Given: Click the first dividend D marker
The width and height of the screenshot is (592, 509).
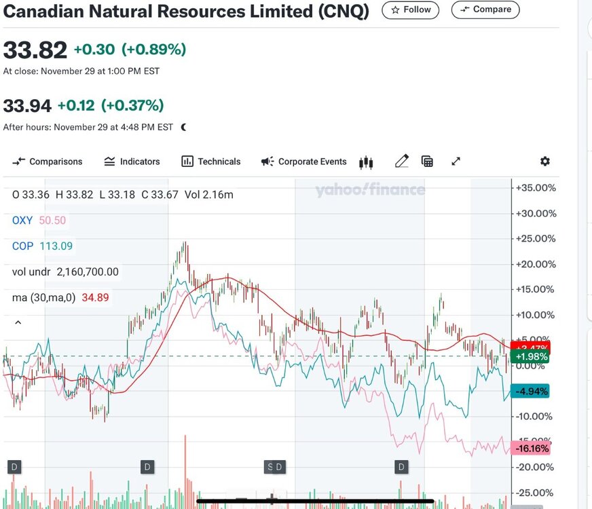Looking at the screenshot, I should click(14, 467).
